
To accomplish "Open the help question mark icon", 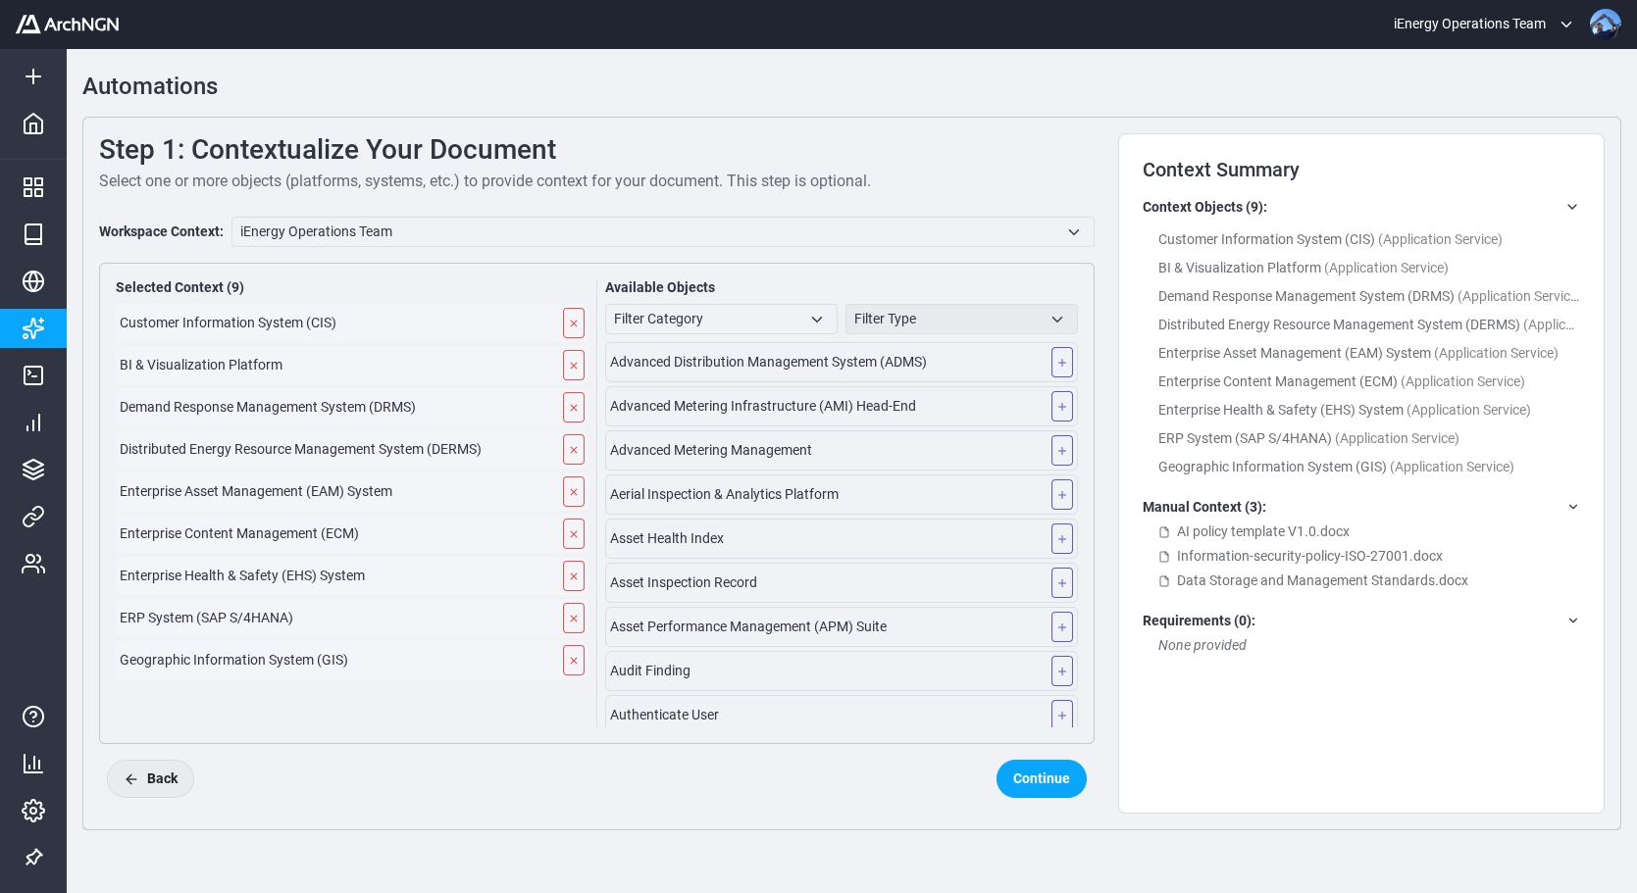I will pos(33,717).
